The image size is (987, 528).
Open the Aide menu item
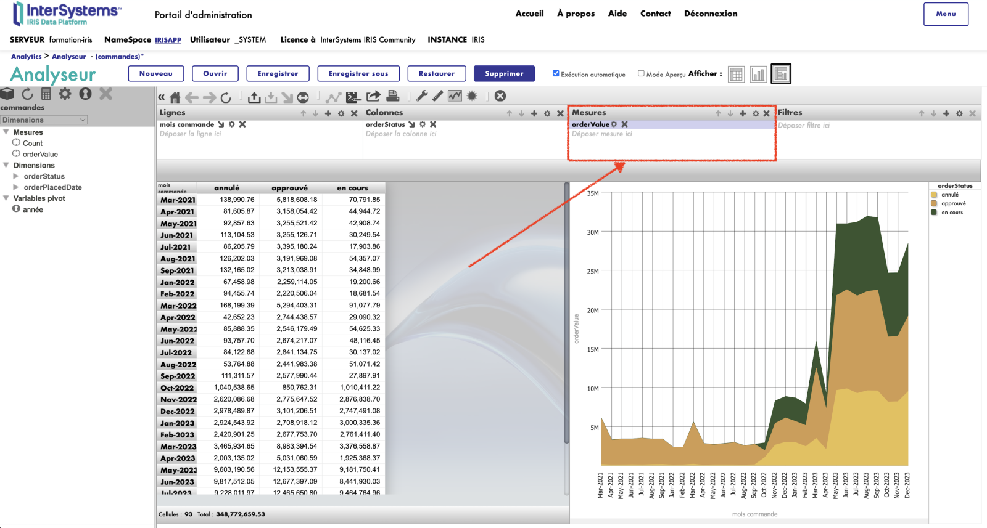pos(617,14)
